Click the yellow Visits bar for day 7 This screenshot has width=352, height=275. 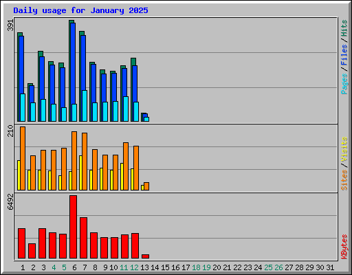tap(80, 173)
